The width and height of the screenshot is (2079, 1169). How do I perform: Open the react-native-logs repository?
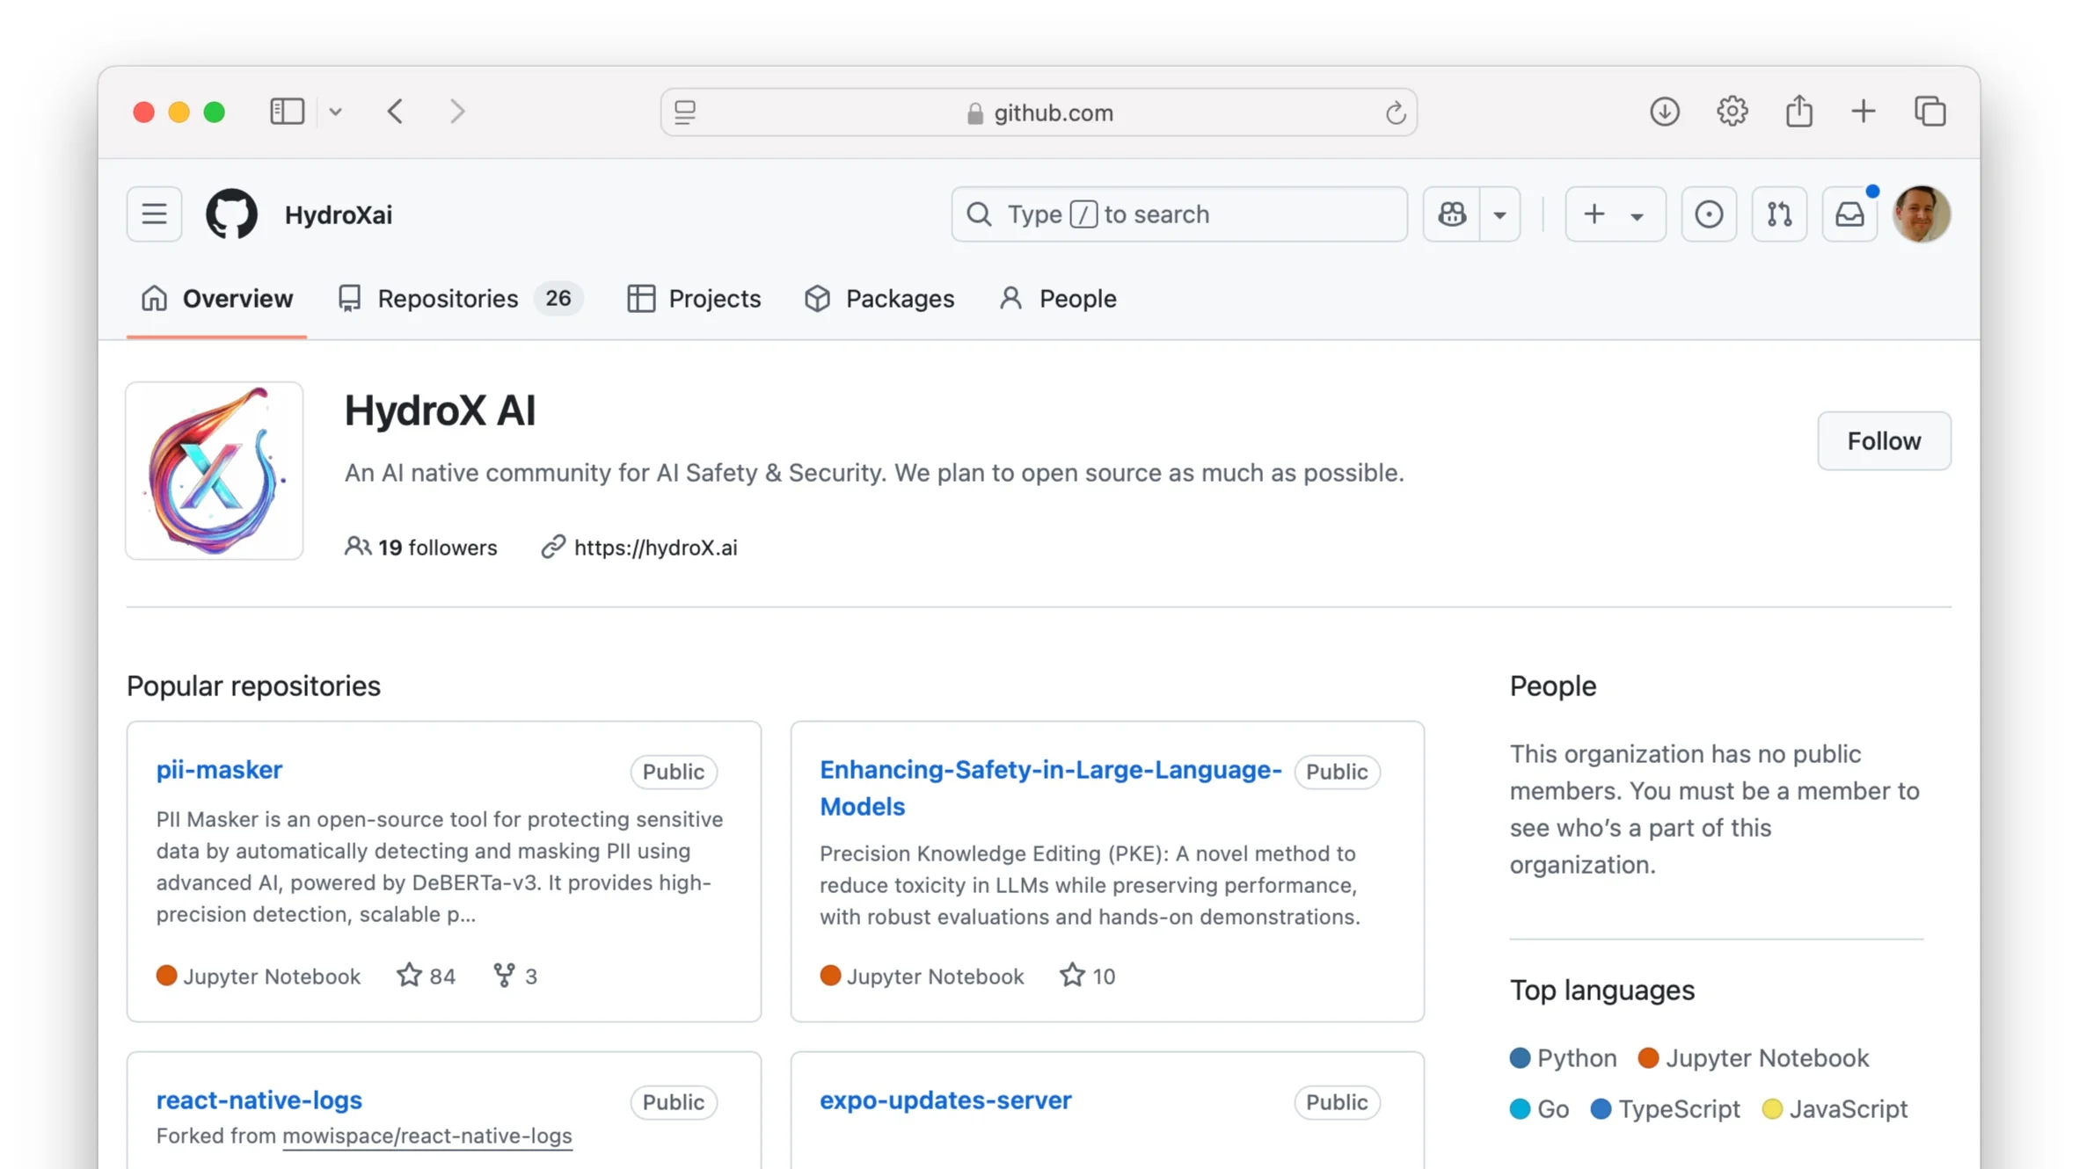click(259, 1100)
